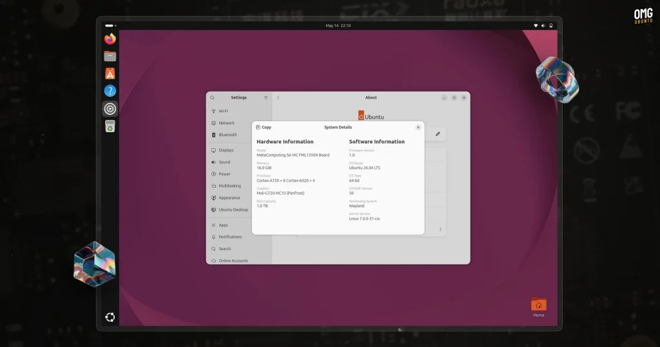Open the Settings hamburger menu
The height and width of the screenshot is (347, 660).
point(266,97)
